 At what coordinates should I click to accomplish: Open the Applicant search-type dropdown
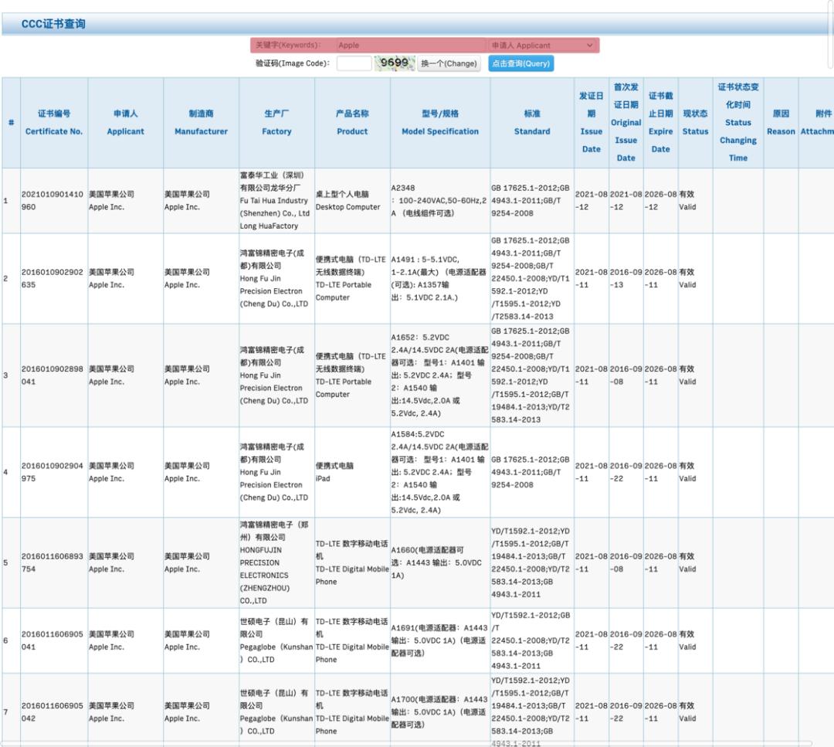coord(542,46)
